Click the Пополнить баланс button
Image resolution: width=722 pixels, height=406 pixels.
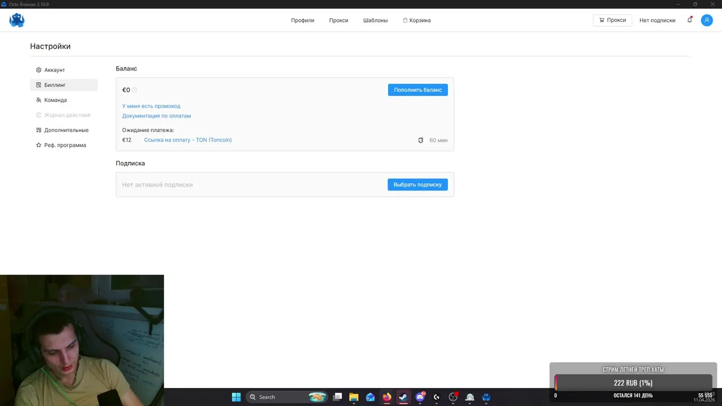point(418,90)
